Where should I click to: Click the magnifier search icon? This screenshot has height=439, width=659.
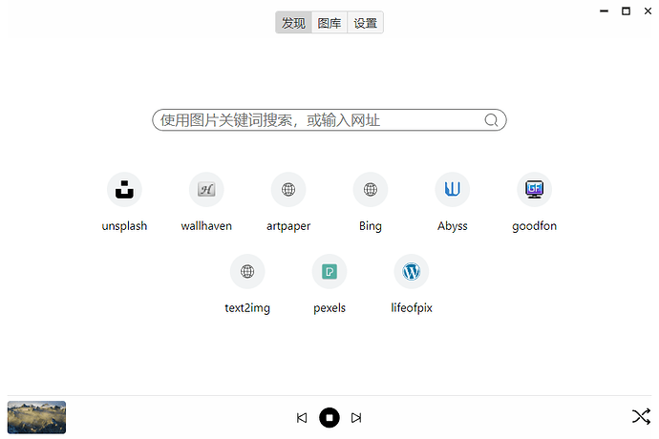click(x=492, y=120)
